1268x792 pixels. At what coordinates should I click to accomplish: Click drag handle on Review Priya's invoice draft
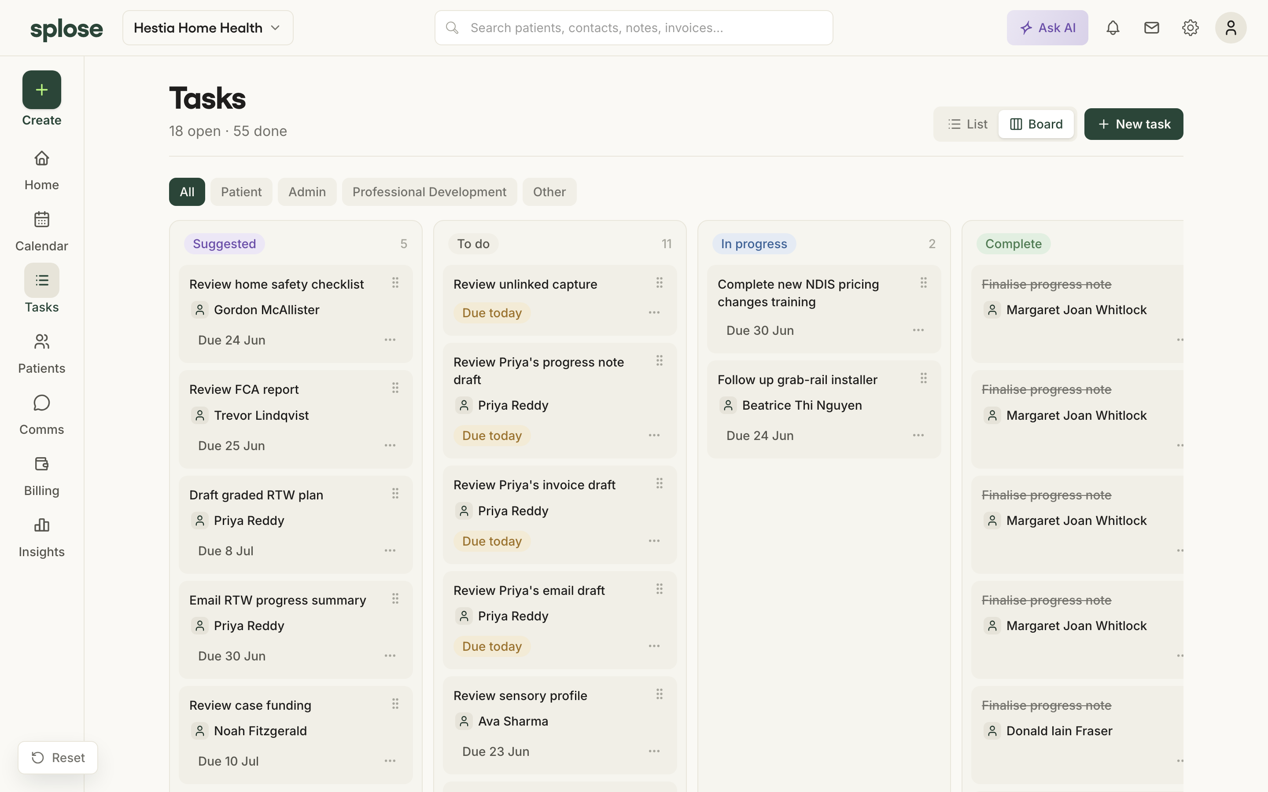[660, 484]
